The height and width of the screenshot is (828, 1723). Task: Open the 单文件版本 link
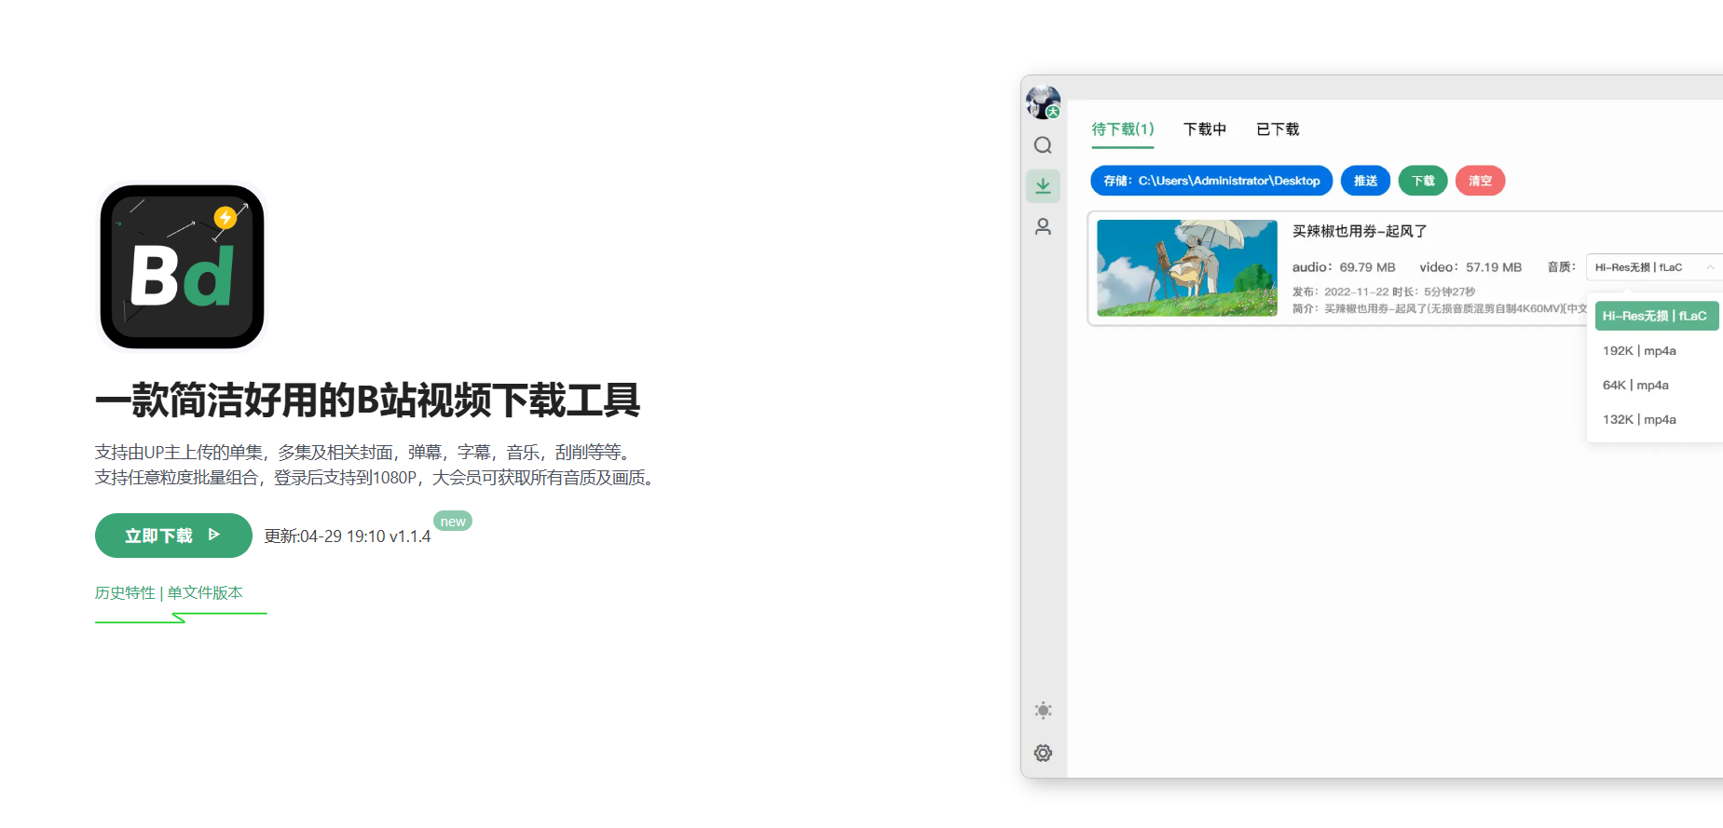205,592
